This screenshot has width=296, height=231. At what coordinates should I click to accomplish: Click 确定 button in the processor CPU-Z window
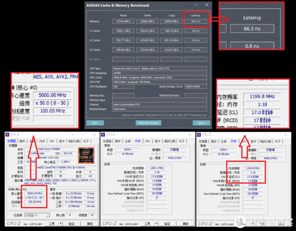click(x=90, y=224)
